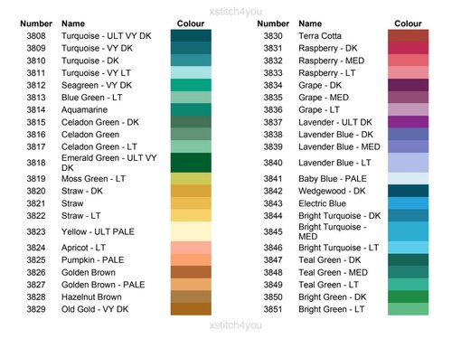Screen dimensions: 452x339
Task: Select the Apricot - LT colour swatch
Action: click(191, 248)
